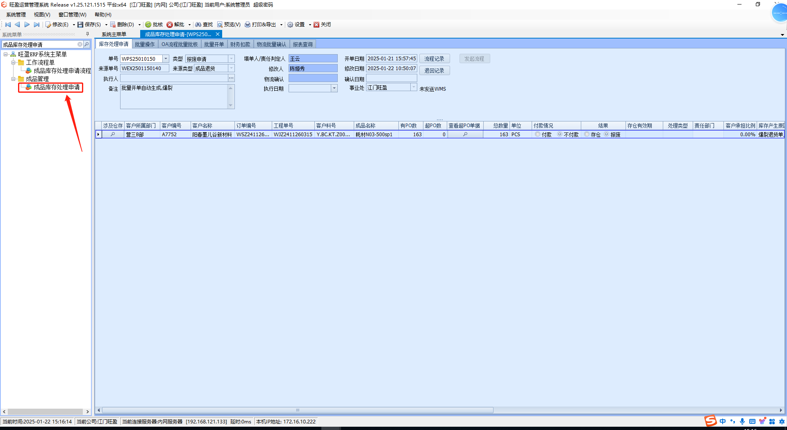This screenshot has height=430, width=787.
Task: Select the 成品库存处理申请 tree item
Action: tap(57, 87)
